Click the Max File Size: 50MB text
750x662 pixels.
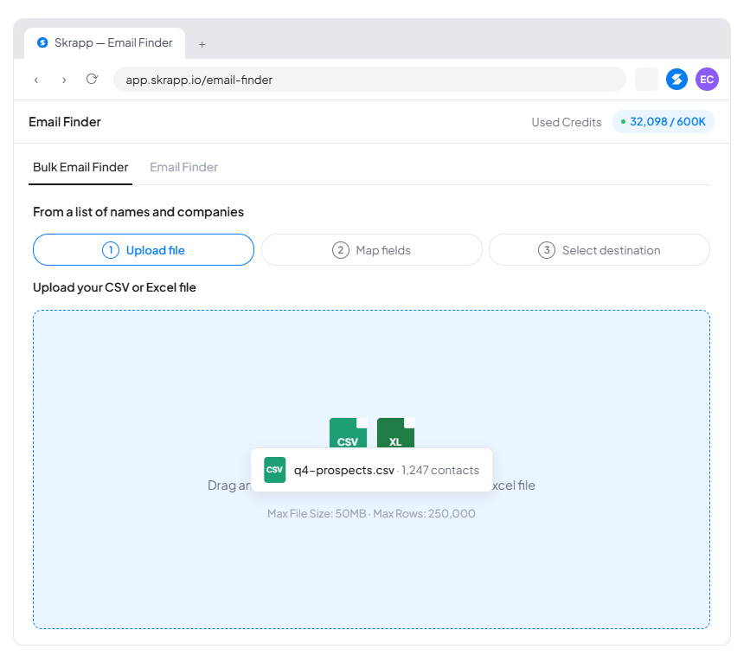point(317,514)
